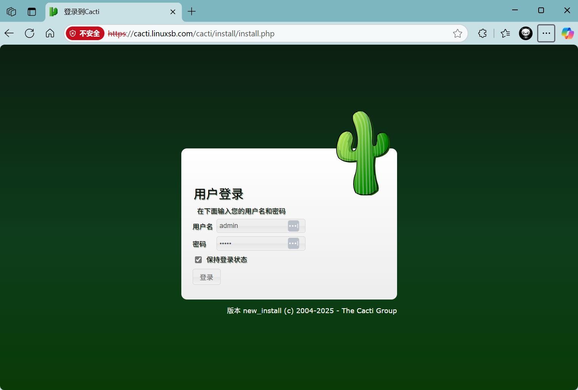Click password manager icon in username field
Image resolution: width=578 pixels, height=390 pixels.
coord(293,226)
